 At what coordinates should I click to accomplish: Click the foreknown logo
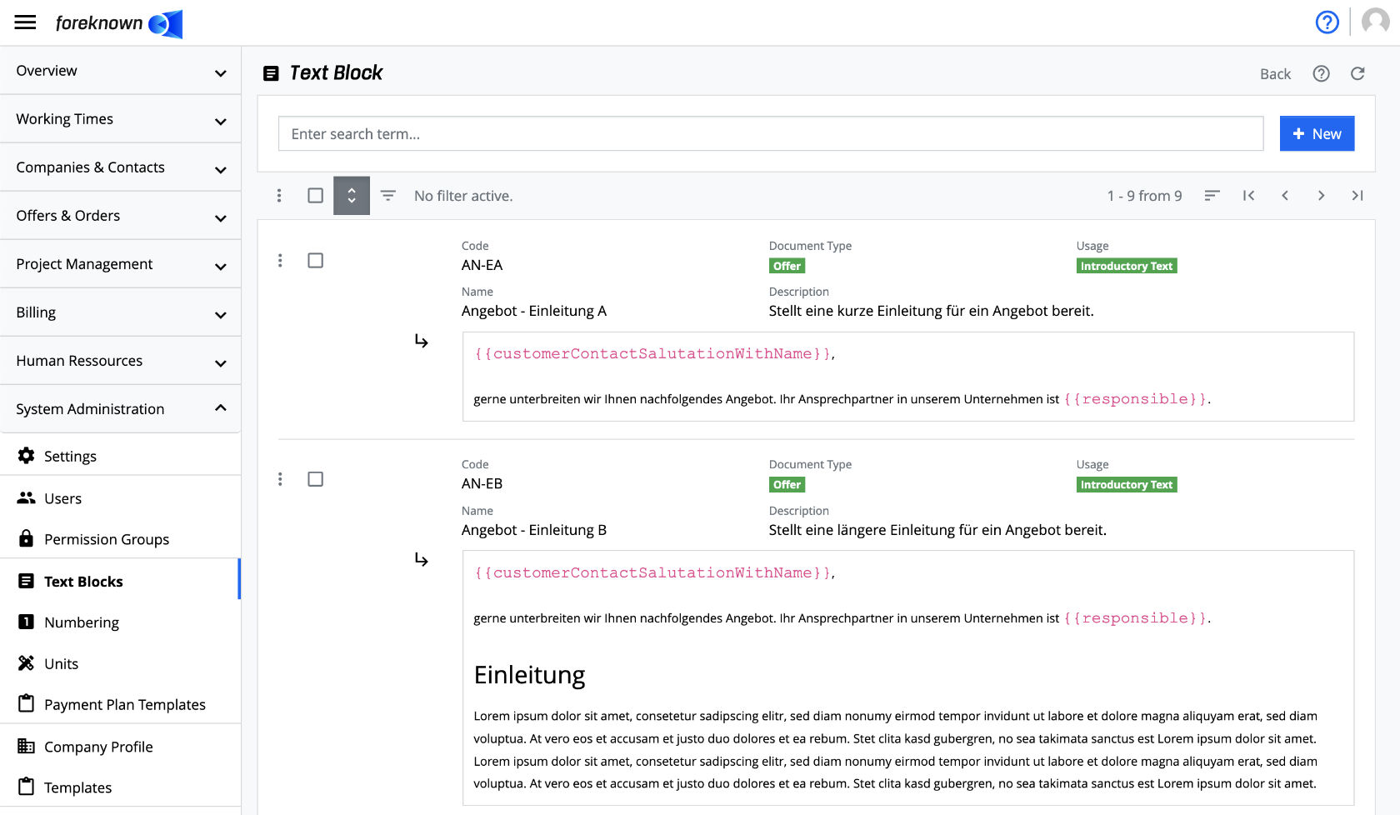118,23
